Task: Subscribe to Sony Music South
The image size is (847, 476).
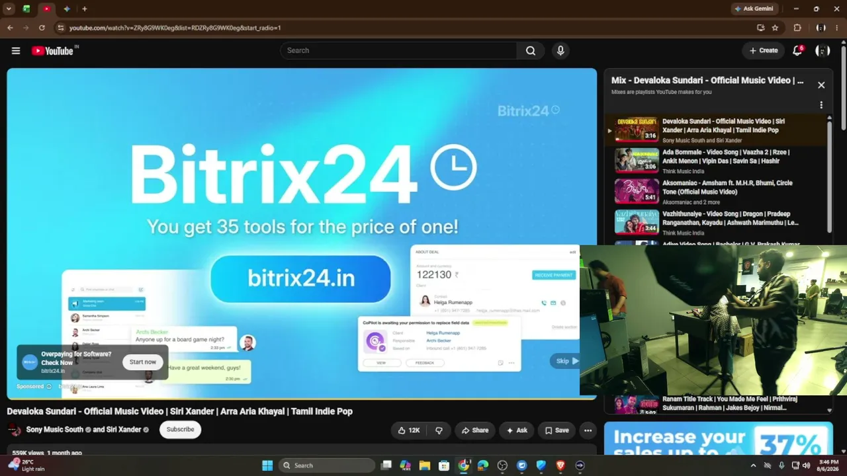Action: coord(180,430)
